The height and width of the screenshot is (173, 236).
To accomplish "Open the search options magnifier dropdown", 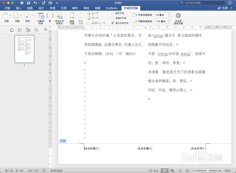I will tap(182, 3).
